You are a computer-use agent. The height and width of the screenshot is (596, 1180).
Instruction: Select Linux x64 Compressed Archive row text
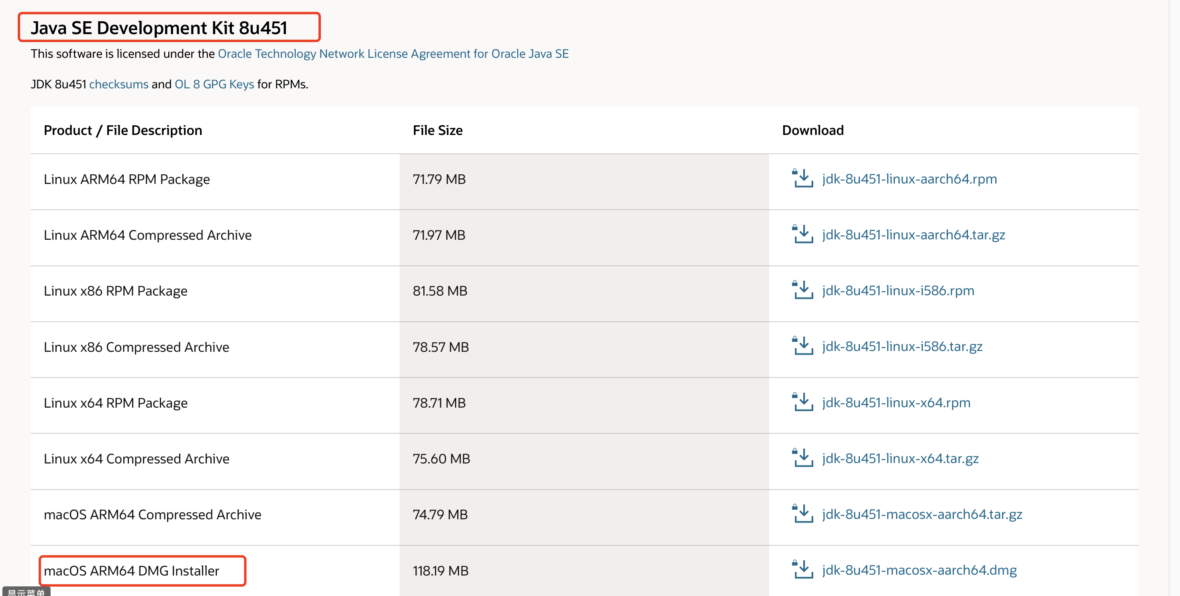pos(137,459)
